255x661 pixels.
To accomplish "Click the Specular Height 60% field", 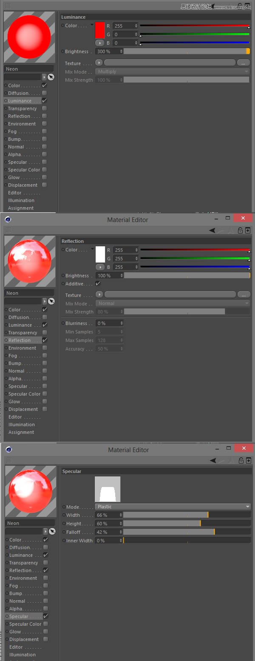I will [x=109, y=523].
